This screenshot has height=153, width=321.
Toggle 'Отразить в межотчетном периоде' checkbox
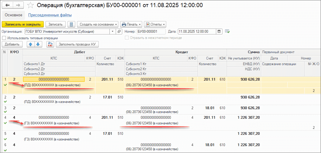(127, 38)
